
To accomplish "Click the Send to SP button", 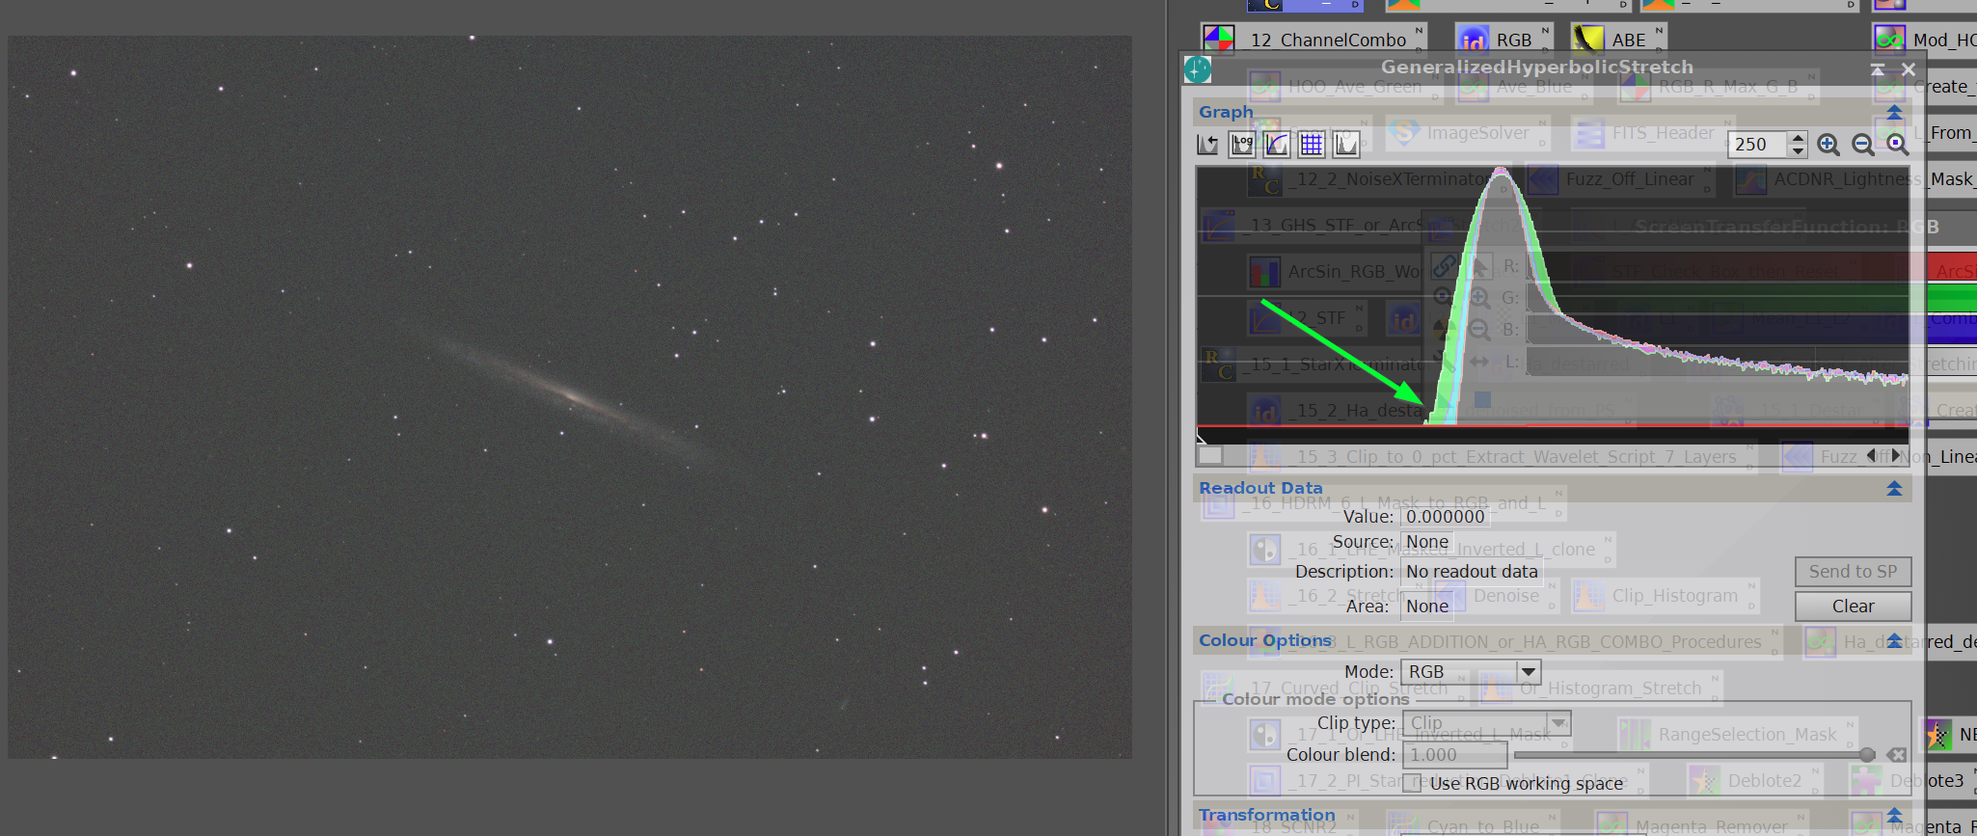I will [x=1853, y=572].
